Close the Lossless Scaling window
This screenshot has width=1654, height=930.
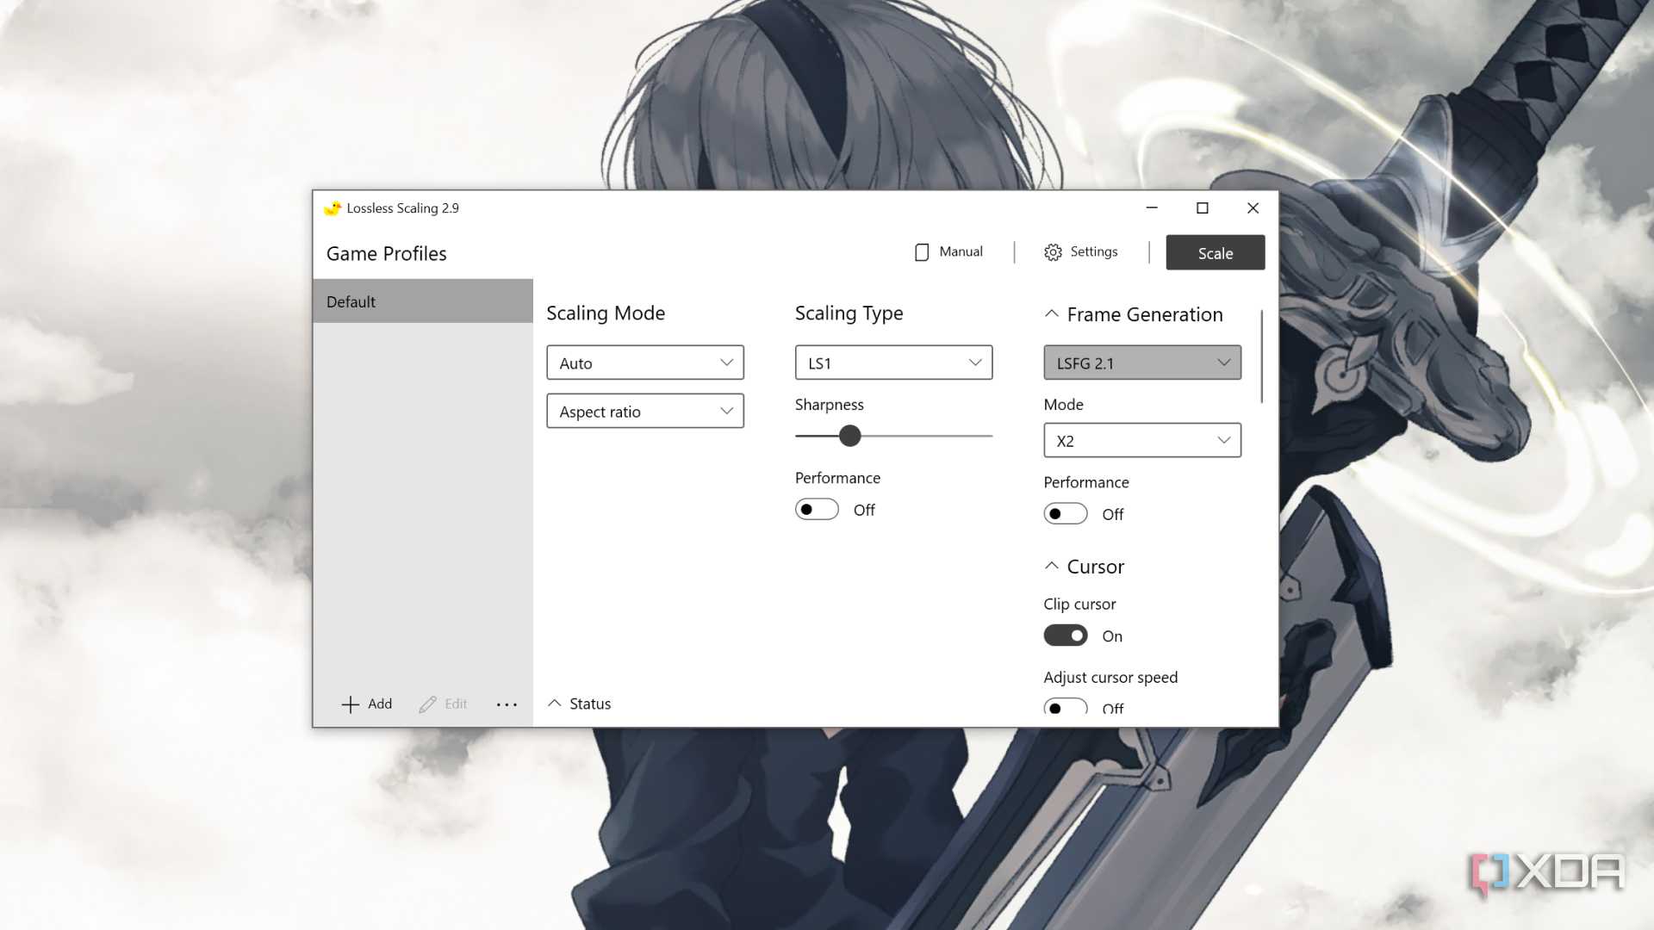1253,208
